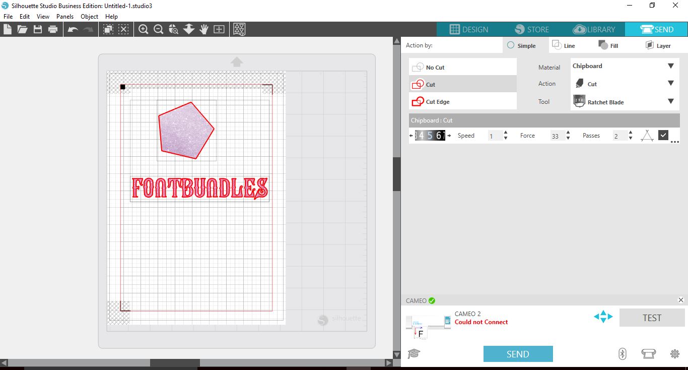Switch action by to Fill
Screen dimensions: 688x370
[608, 45]
